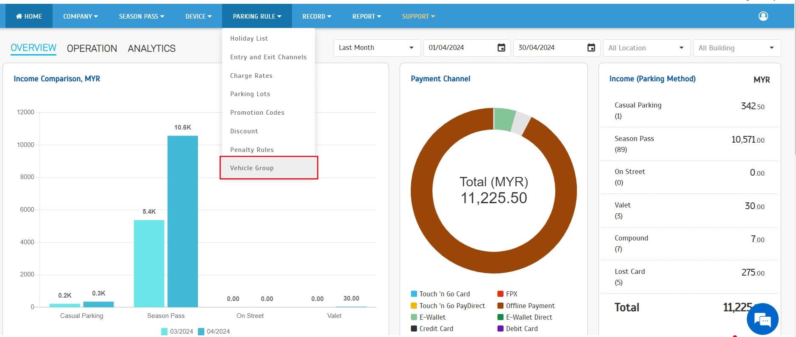796x337 pixels.
Task: Select Vehicle Group menu entry
Action: pyautogui.click(x=252, y=168)
